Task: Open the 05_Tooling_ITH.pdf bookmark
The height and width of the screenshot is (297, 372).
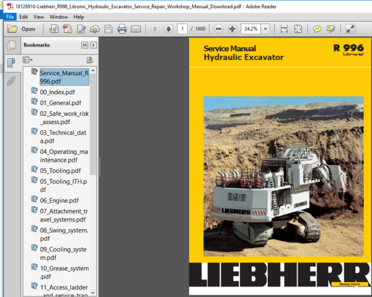Action: [63, 186]
